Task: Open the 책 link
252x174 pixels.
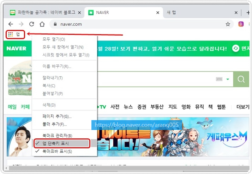Action: (x=210, y=107)
